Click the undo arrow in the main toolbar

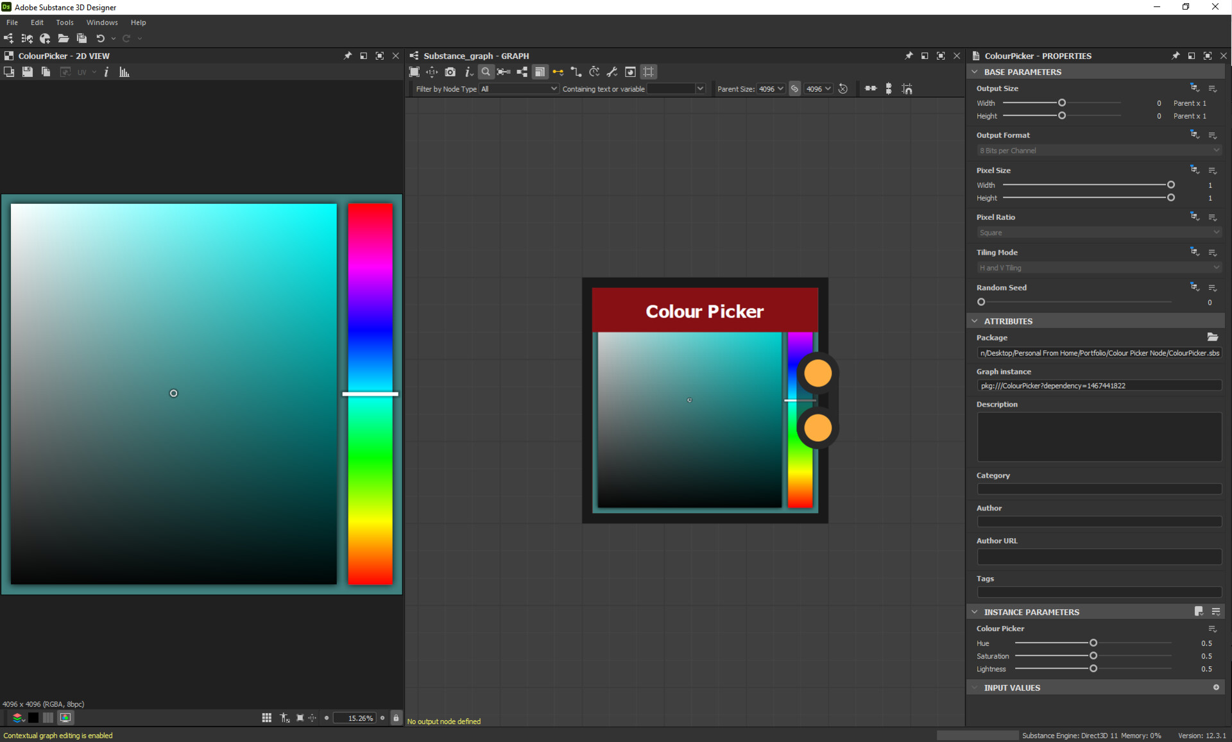point(100,38)
